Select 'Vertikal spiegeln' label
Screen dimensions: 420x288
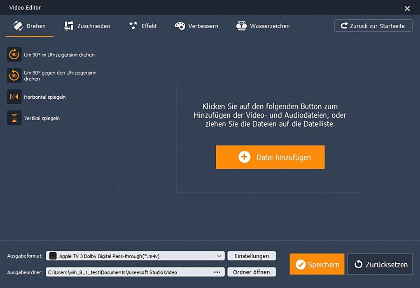[x=42, y=118]
